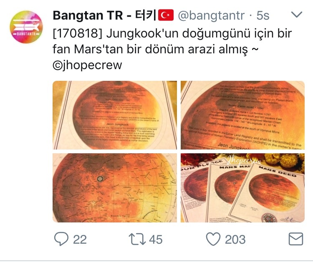Open bottom-right Mars Deed documents photo
Screen dimensions: 313x262
(x=243, y=188)
